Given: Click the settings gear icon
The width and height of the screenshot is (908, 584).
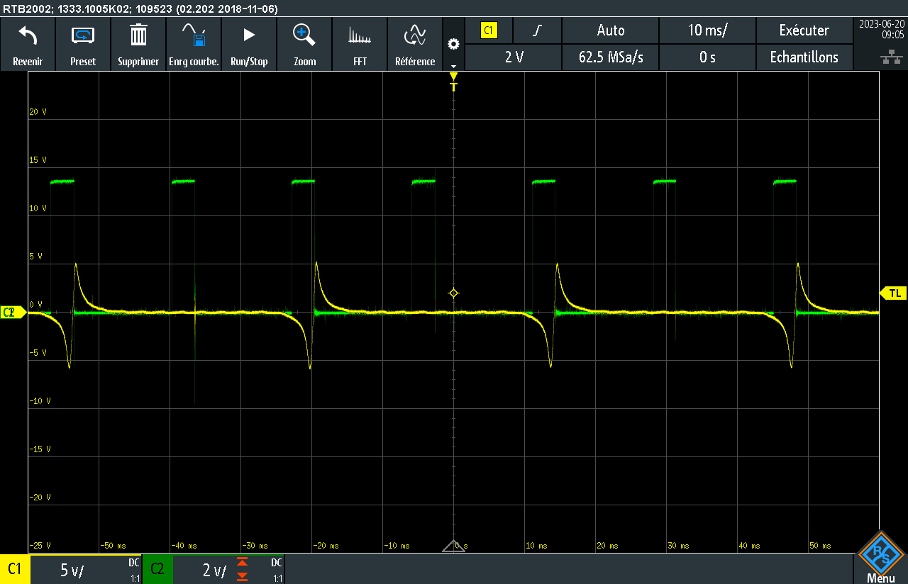Looking at the screenshot, I should (x=453, y=43).
